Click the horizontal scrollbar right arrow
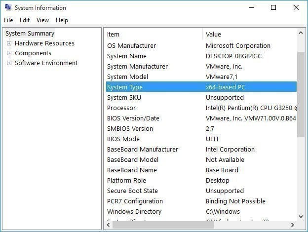 (x=293, y=225)
